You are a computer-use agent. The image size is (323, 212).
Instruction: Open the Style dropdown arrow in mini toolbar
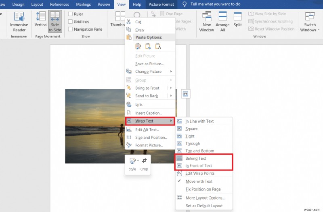(x=138, y=161)
